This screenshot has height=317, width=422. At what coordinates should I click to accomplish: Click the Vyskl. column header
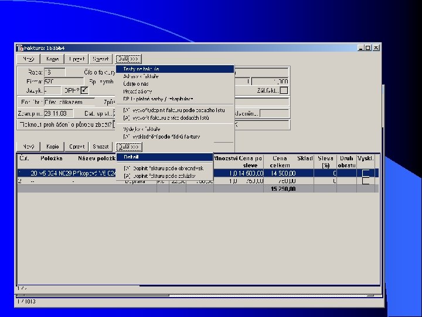(x=366, y=158)
